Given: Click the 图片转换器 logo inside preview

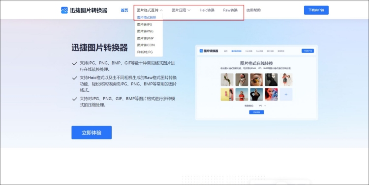Looking at the screenshot, I should (209, 51).
